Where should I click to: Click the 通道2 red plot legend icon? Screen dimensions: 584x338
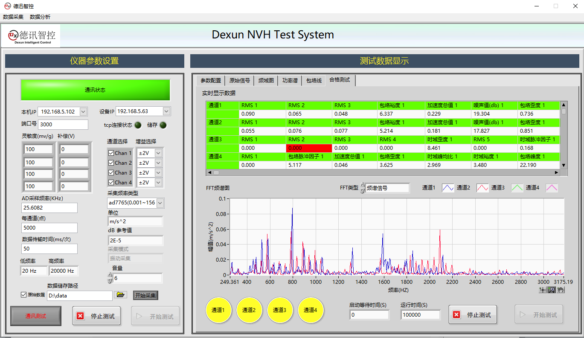(x=482, y=188)
